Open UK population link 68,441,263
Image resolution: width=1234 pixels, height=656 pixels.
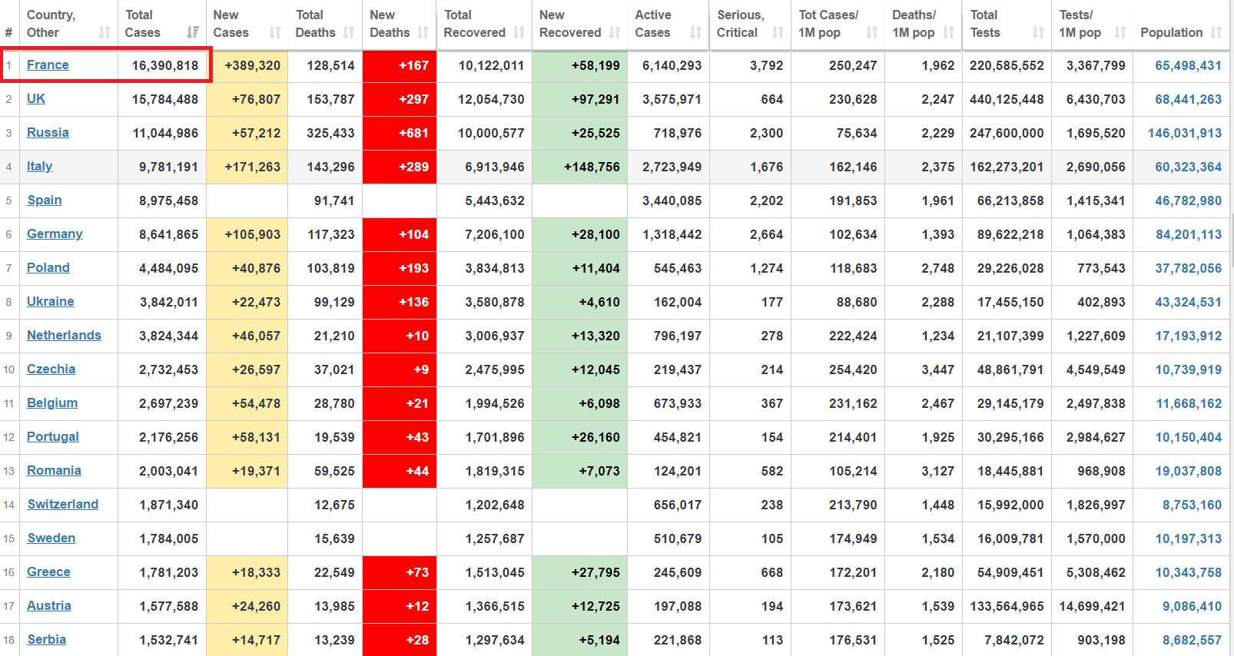[x=1188, y=99]
